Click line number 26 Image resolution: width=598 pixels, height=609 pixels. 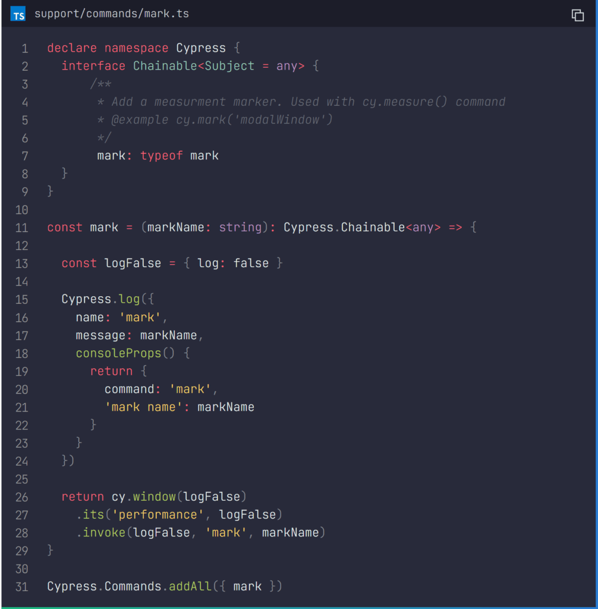tap(22, 497)
